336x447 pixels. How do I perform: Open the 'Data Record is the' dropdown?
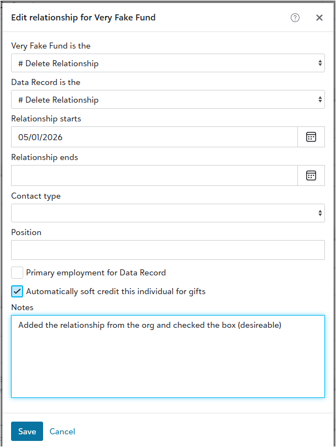pos(168,99)
